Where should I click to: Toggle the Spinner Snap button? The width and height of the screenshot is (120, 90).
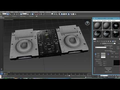(x=41, y=14)
